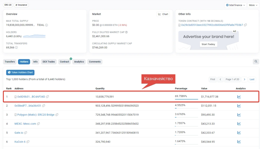Copy Polygon ERC20 Bridge address
Screen dimensions: 260x149
tap(57, 115)
